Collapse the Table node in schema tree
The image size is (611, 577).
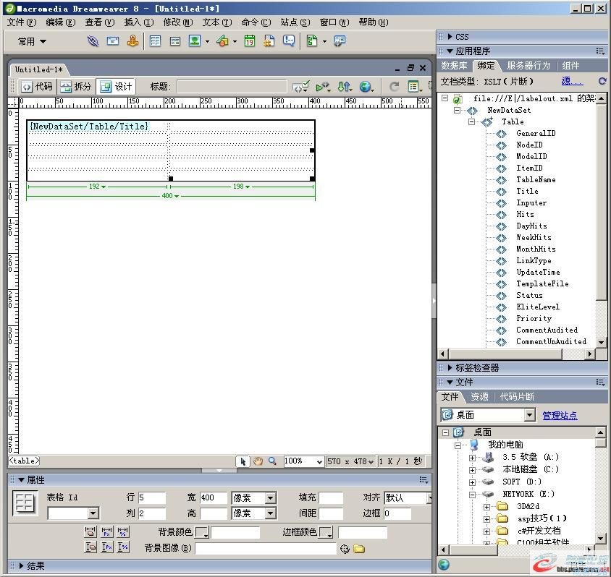coord(472,122)
